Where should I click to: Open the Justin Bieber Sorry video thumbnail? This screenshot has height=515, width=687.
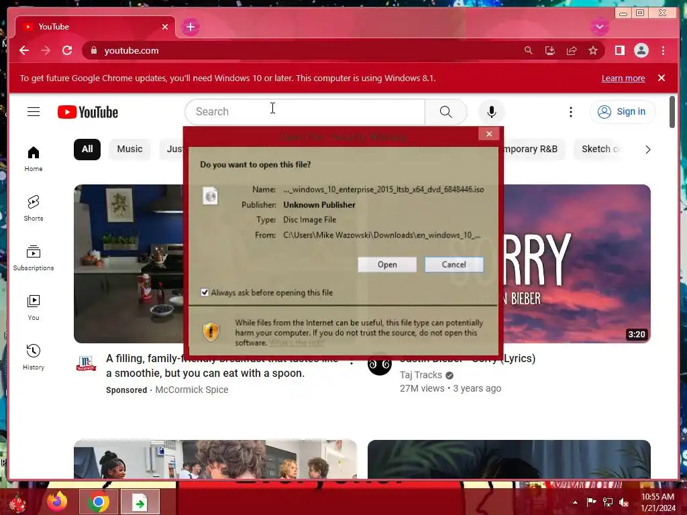tap(576, 264)
